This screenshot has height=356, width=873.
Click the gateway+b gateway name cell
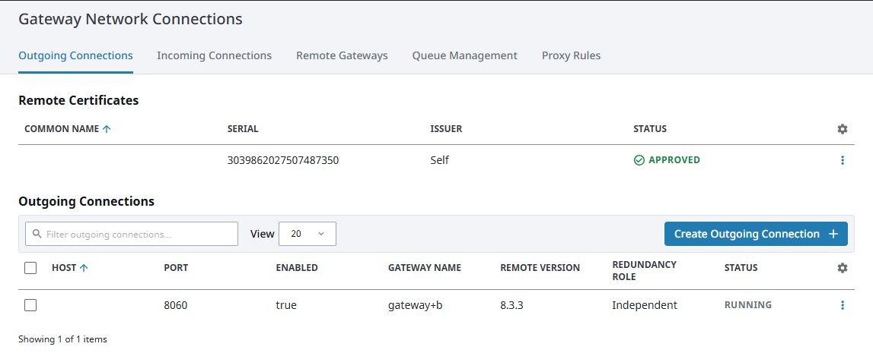pos(415,305)
